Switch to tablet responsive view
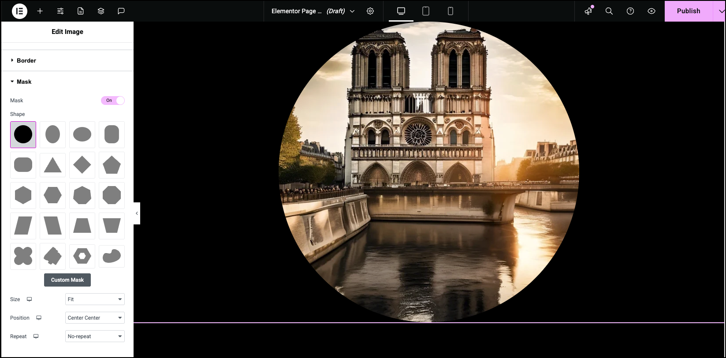This screenshot has height=358, width=726. tap(426, 11)
